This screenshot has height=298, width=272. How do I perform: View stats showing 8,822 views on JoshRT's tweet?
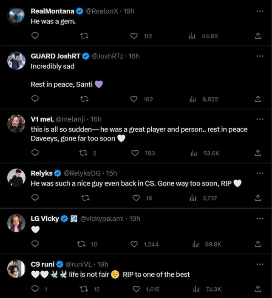[x=192, y=99]
